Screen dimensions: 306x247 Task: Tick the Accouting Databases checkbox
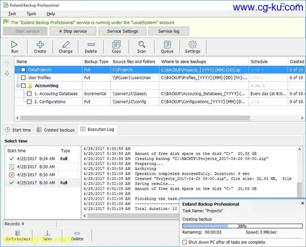(x=29, y=94)
